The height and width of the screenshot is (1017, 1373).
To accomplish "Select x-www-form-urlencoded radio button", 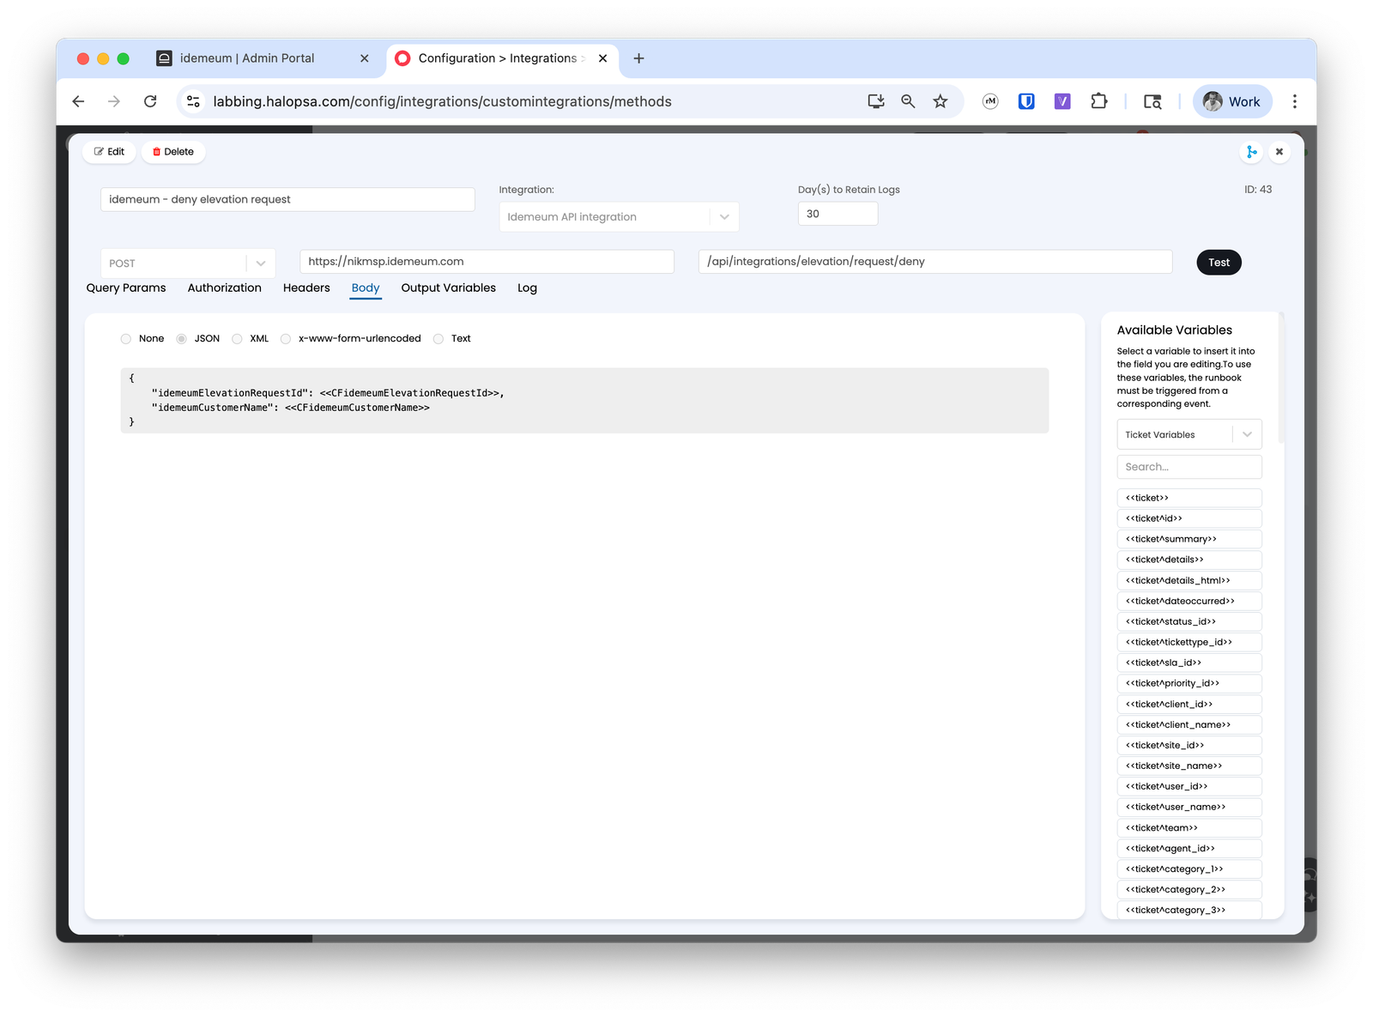I will pos(286,339).
